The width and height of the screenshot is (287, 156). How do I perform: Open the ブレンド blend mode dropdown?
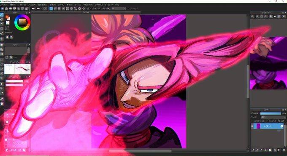[273, 117]
